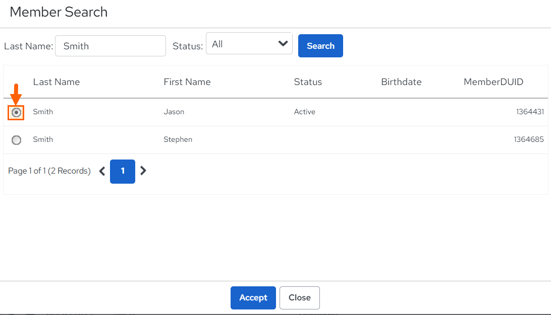Click the first name Stephen cell

178,139
